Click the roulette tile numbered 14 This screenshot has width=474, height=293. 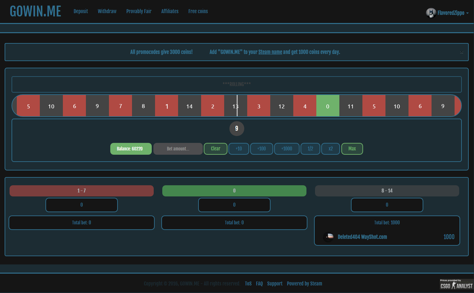point(190,106)
